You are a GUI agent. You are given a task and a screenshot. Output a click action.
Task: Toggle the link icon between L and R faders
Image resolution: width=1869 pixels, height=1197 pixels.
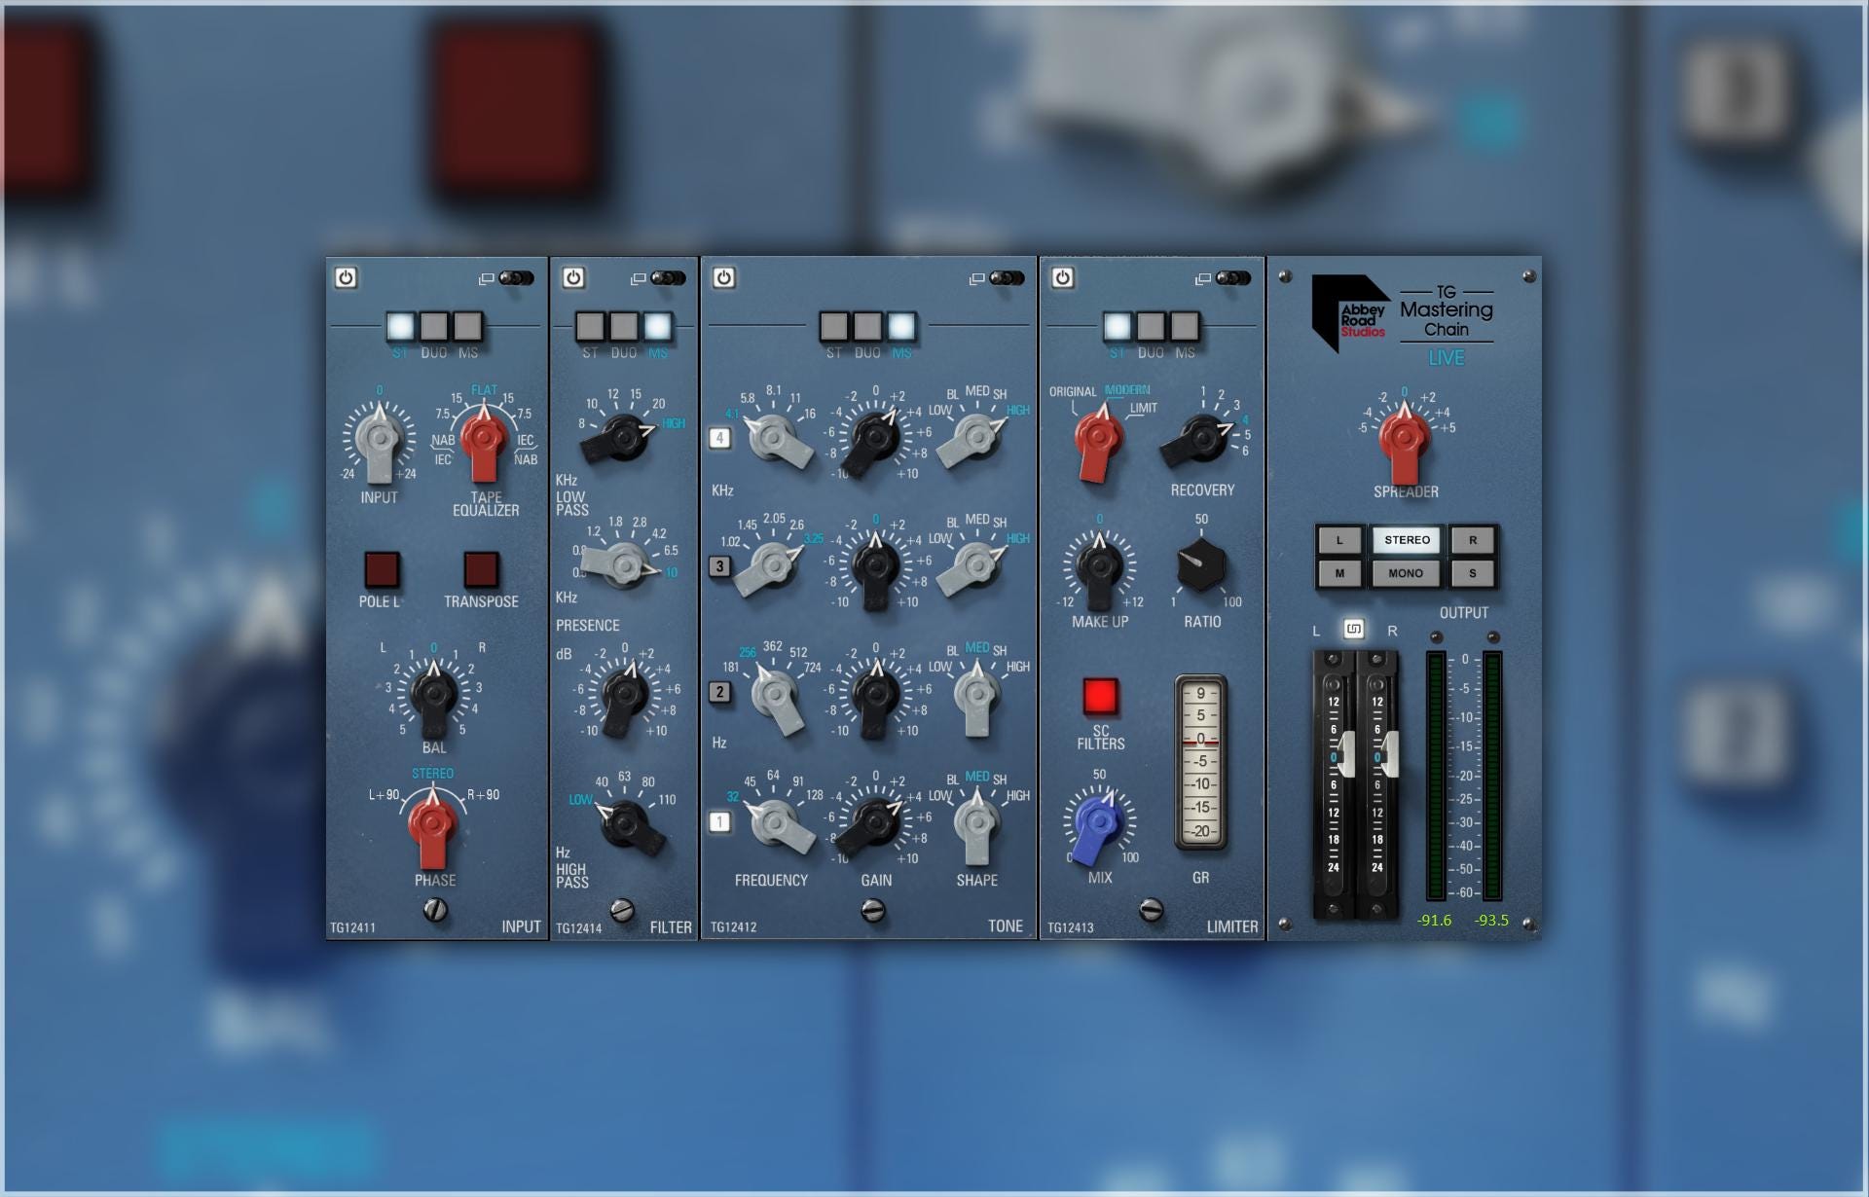(1353, 629)
